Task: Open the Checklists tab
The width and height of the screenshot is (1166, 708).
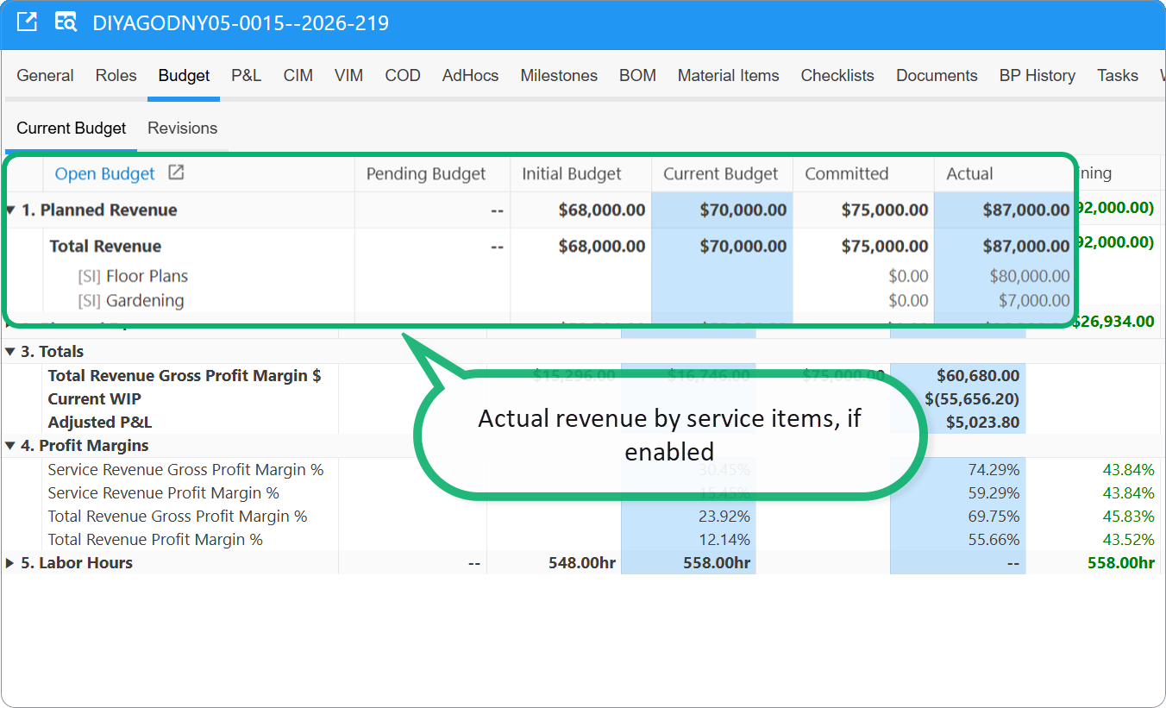Action: [x=837, y=76]
